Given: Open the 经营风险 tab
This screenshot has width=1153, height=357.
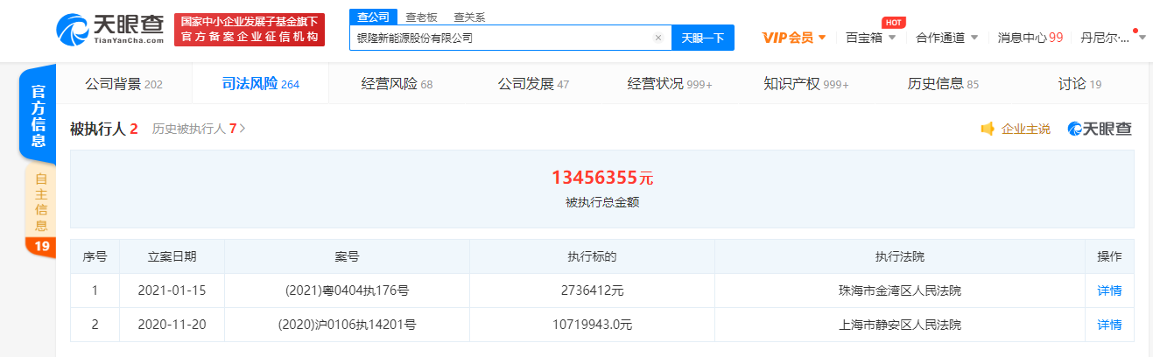Looking at the screenshot, I should pos(397,84).
